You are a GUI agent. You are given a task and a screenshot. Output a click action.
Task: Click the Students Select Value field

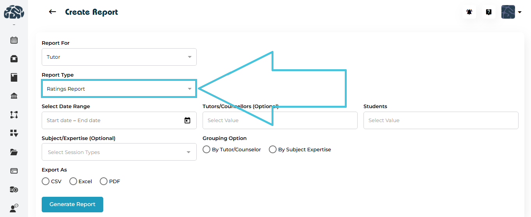click(x=441, y=121)
